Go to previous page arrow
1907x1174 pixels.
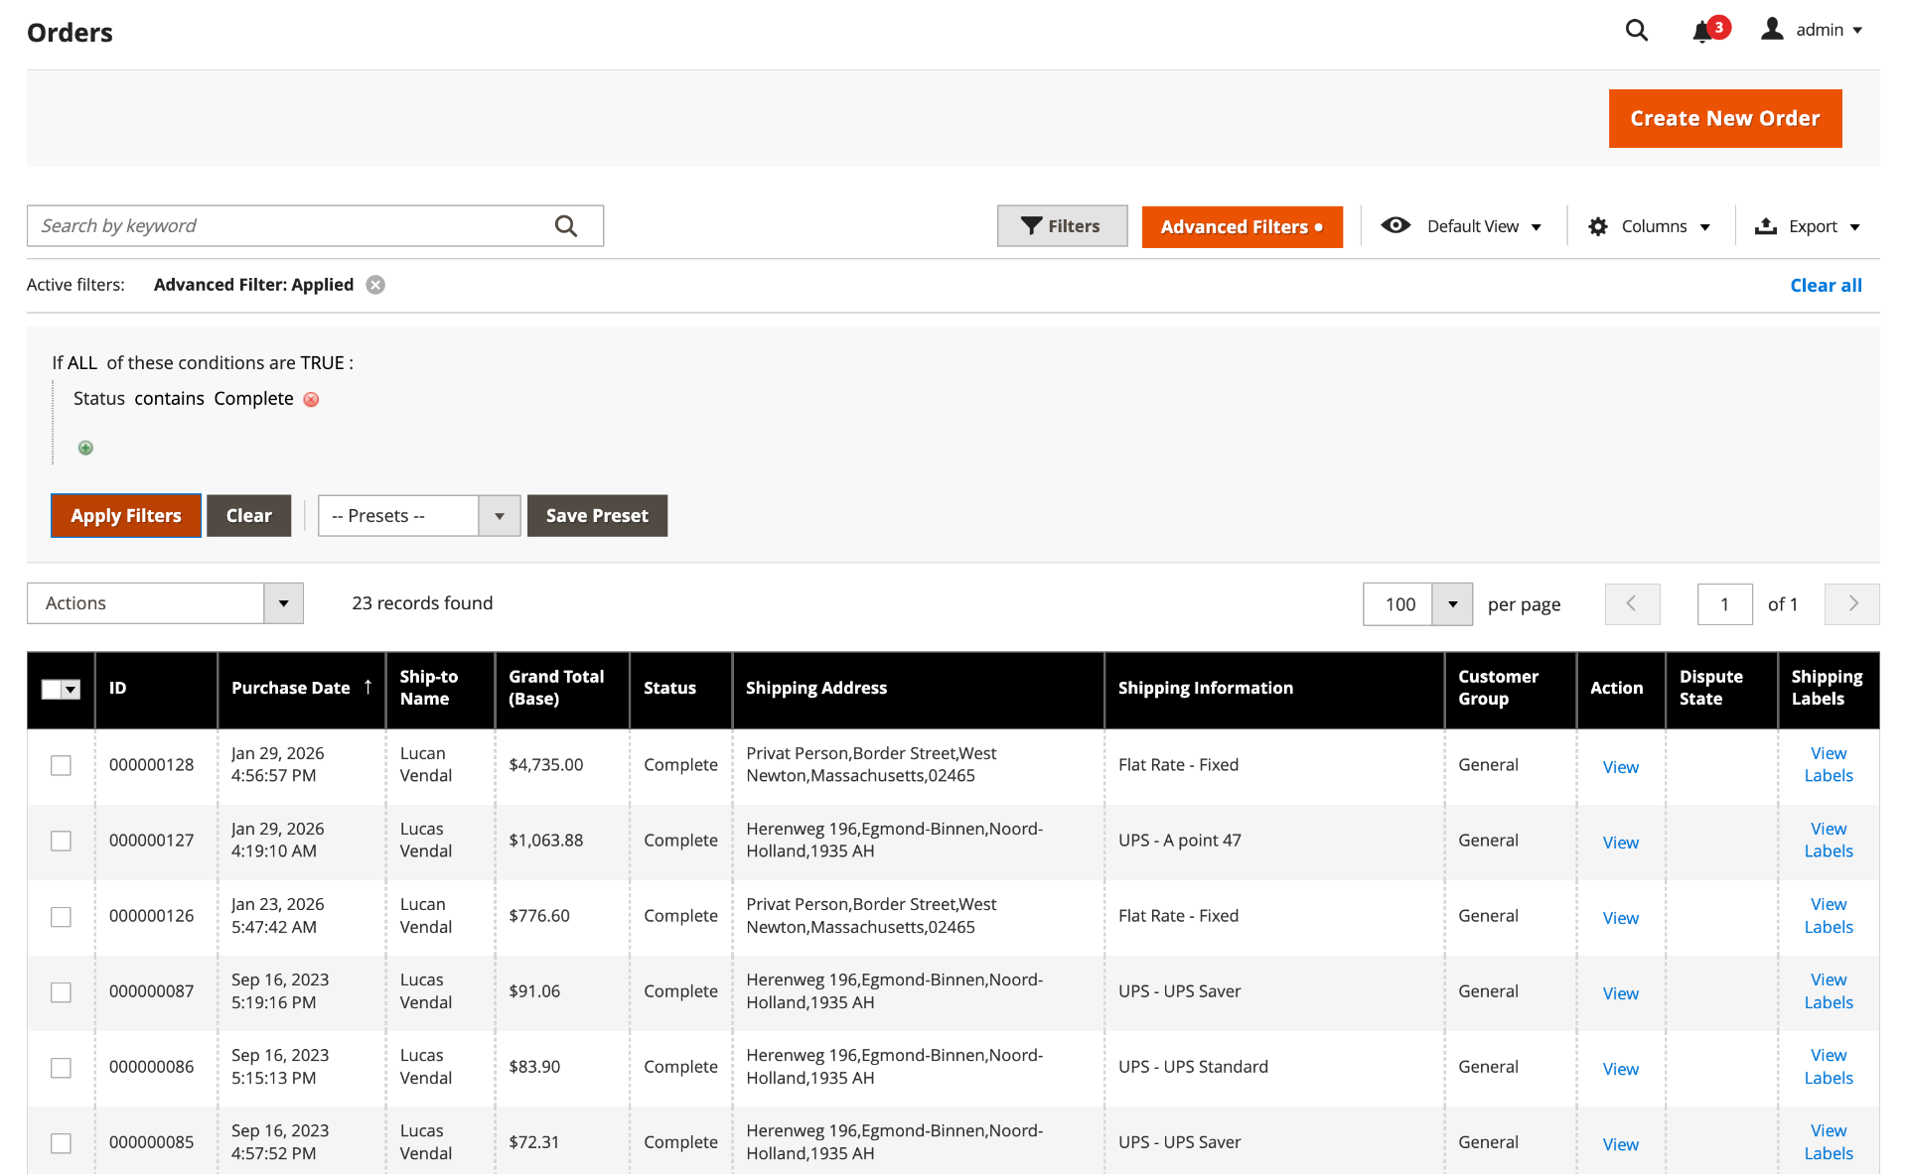1632,603
